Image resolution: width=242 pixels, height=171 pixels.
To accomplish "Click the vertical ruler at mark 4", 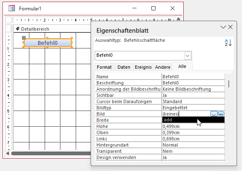I will click(8, 95).
